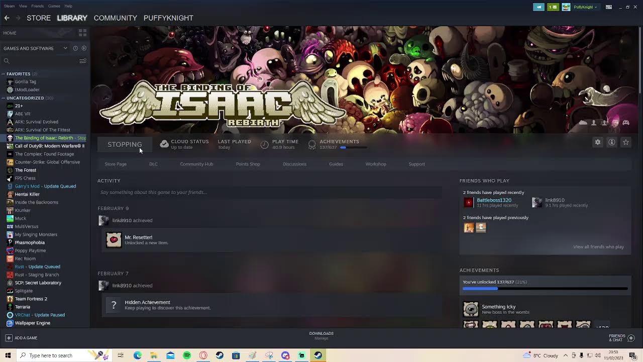The image size is (643, 362).
Task: Select tModLoader in library
Action: (27, 89)
